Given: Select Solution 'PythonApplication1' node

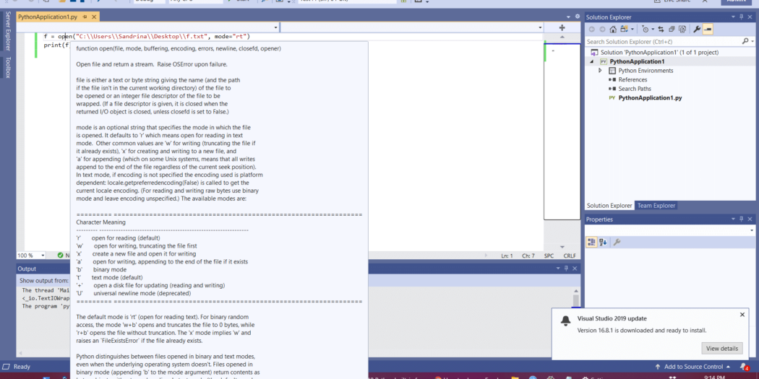Looking at the screenshot, I should pos(659,52).
